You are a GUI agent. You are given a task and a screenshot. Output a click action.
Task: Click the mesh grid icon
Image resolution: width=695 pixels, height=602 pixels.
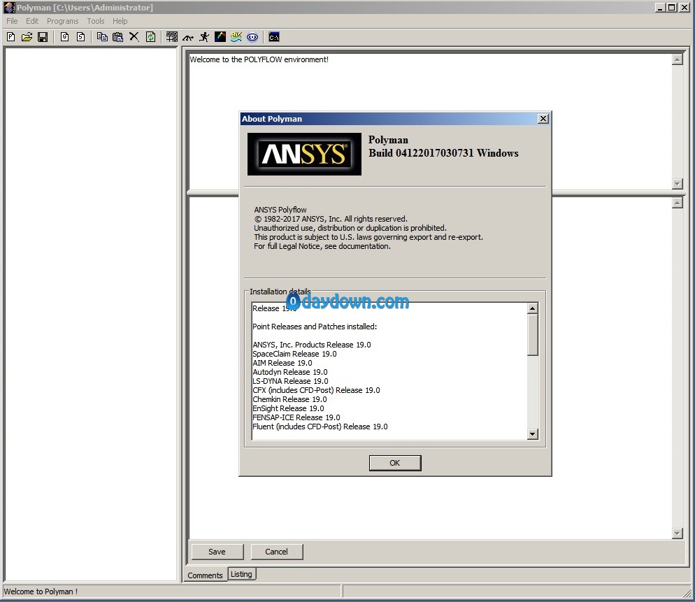pyautogui.click(x=172, y=37)
